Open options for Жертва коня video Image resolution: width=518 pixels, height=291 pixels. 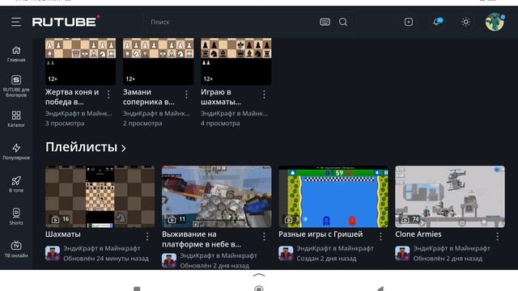(108, 95)
